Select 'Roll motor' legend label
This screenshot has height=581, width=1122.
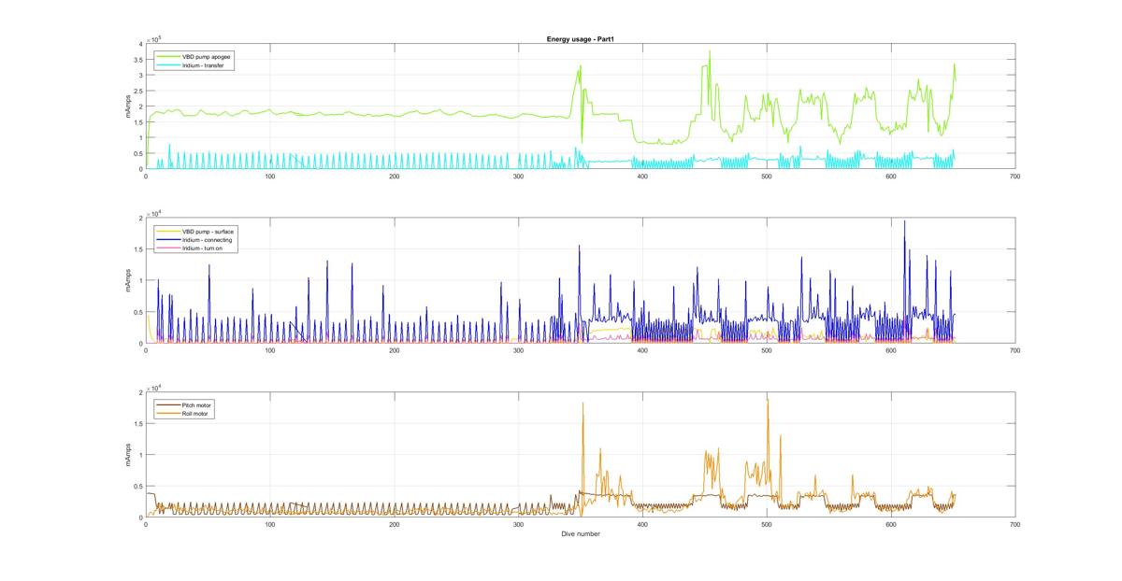point(194,413)
